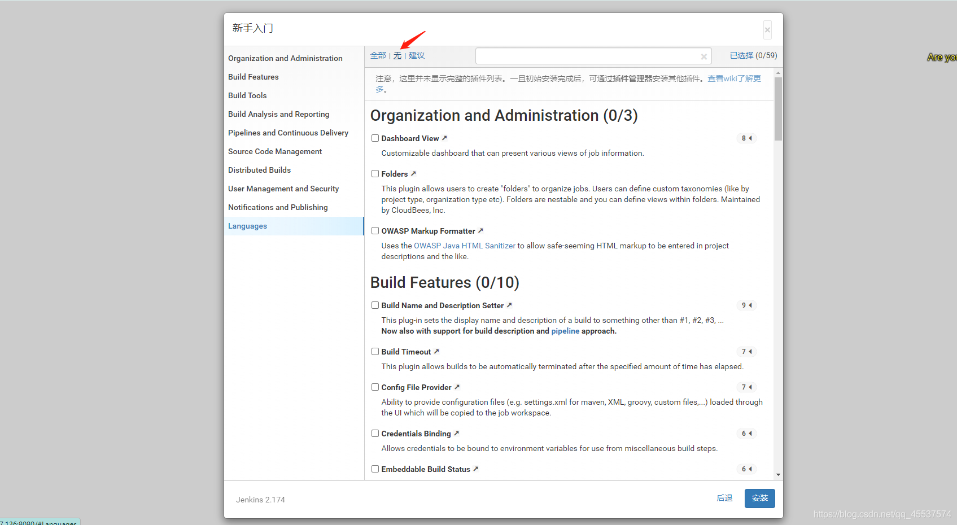Jump to User Management and Security category

[294, 189]
